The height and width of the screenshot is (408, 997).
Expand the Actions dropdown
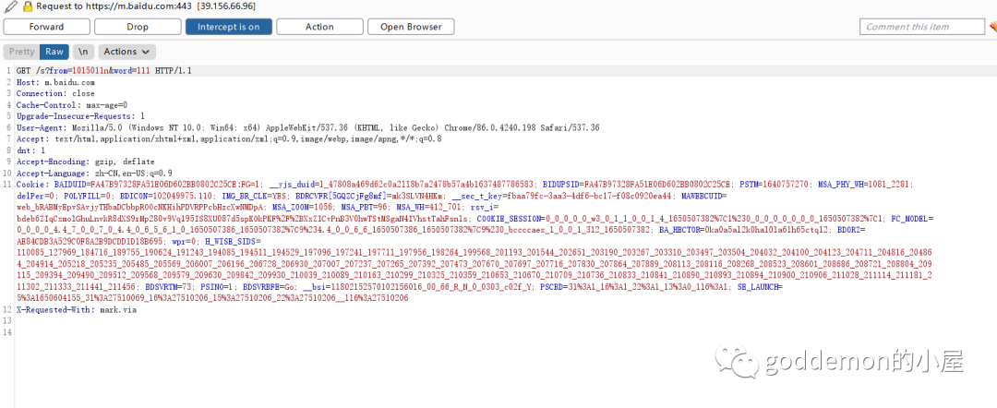pos(126,52)
